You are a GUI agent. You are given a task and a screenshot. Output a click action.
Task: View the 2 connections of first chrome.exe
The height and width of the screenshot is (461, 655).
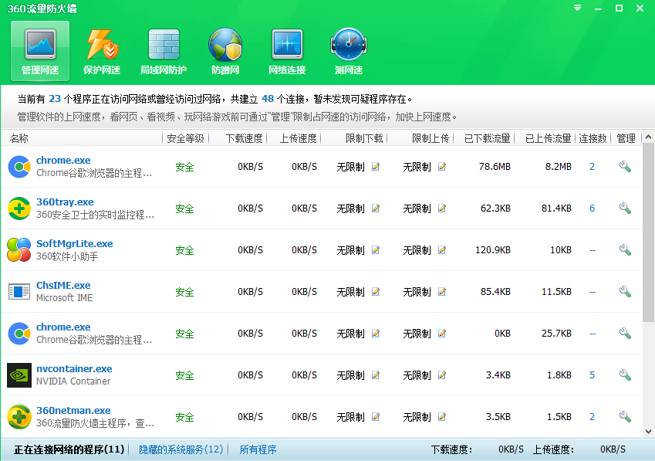(x=592, y=167)
